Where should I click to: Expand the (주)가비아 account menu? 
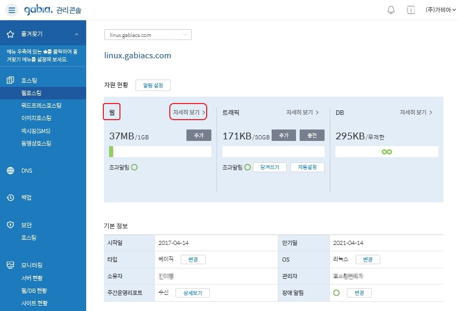[x=440, y=10]
